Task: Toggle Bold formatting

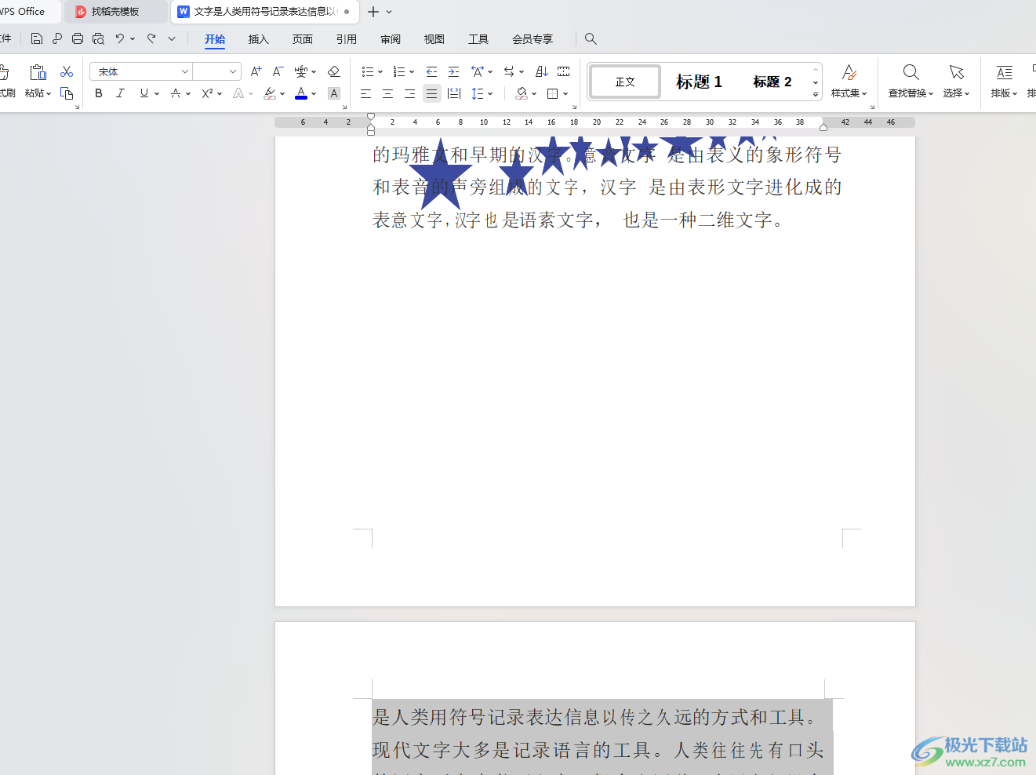Action: click(98, 93)
